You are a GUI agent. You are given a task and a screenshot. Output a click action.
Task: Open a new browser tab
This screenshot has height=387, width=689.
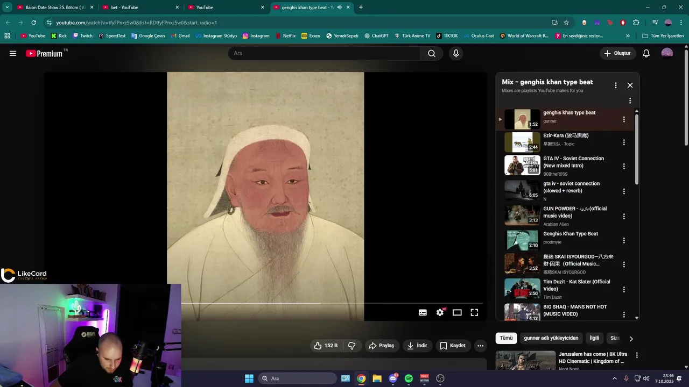pyautogui.click(x=361, y=8)
